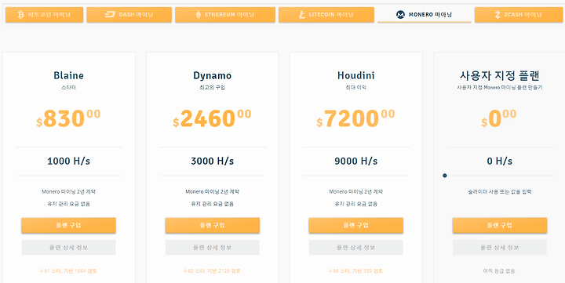
Task: Select the MONERO 마이닝 tab
Action: (425, 15)
